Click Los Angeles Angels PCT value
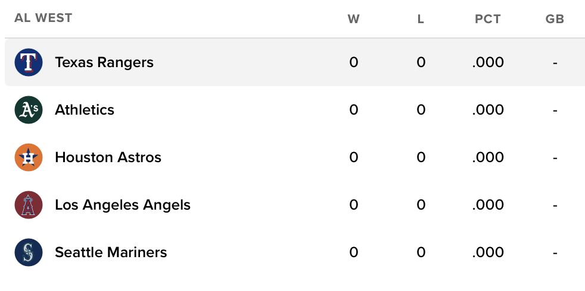 [488, 205]
